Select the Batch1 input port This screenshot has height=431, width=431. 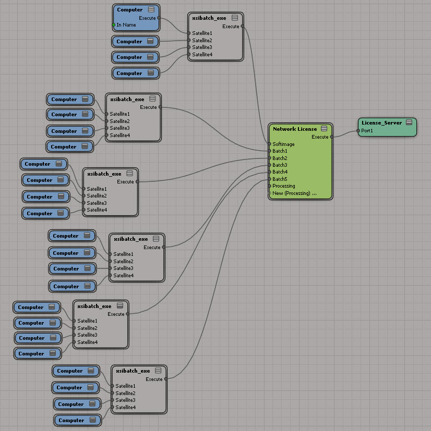pos(269,151)
